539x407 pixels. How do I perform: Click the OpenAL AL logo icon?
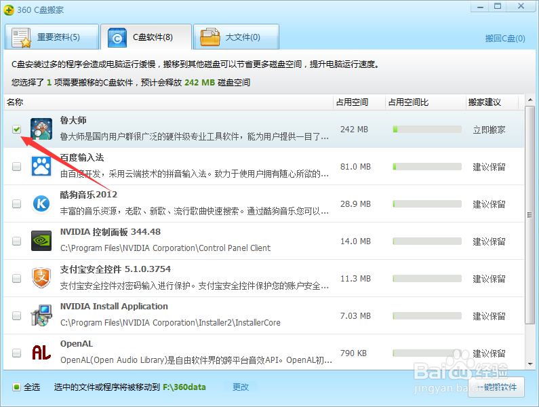point(41,353)
